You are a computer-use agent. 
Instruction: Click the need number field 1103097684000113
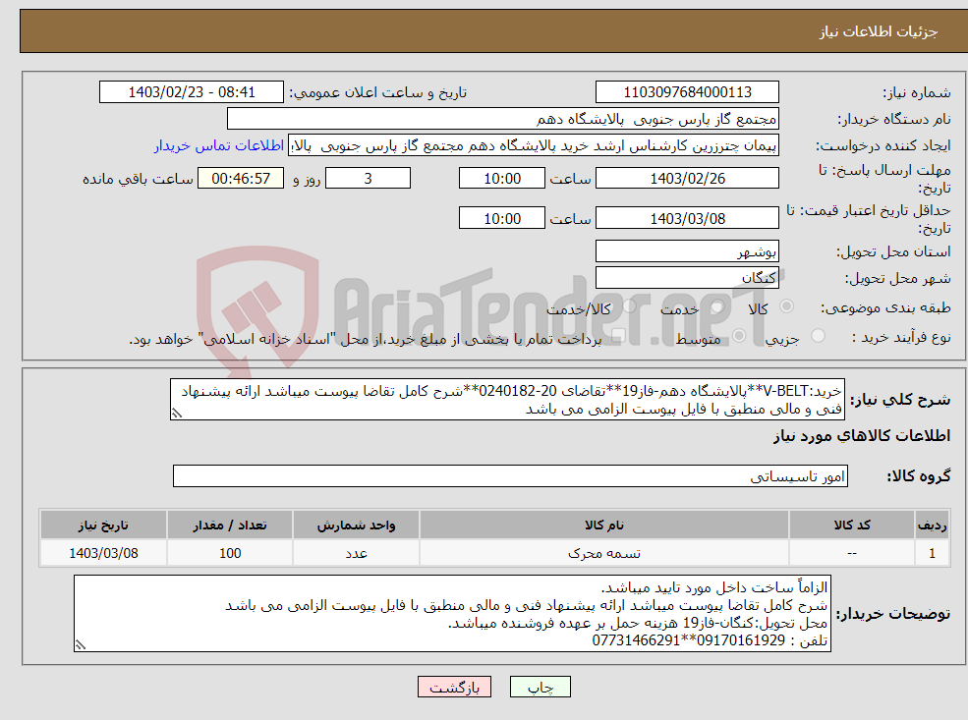coord(687,92)
